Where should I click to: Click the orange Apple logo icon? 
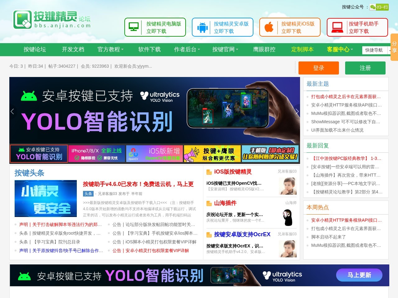(269, 27)
